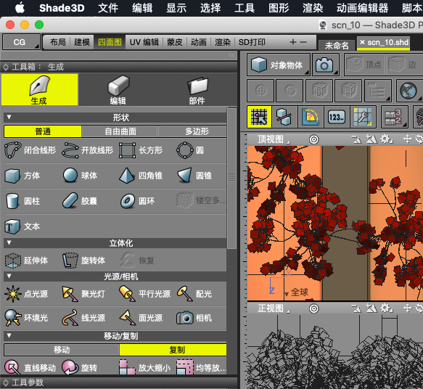The image size is (423, 389).
Task: Select 普通 shape type
Action: [43, 131]
